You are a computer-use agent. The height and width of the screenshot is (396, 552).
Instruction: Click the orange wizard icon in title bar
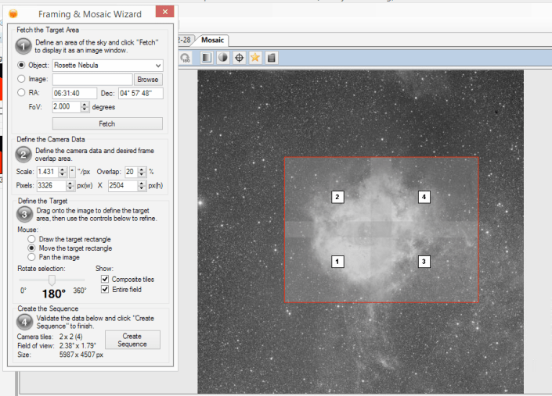point(13,12)
